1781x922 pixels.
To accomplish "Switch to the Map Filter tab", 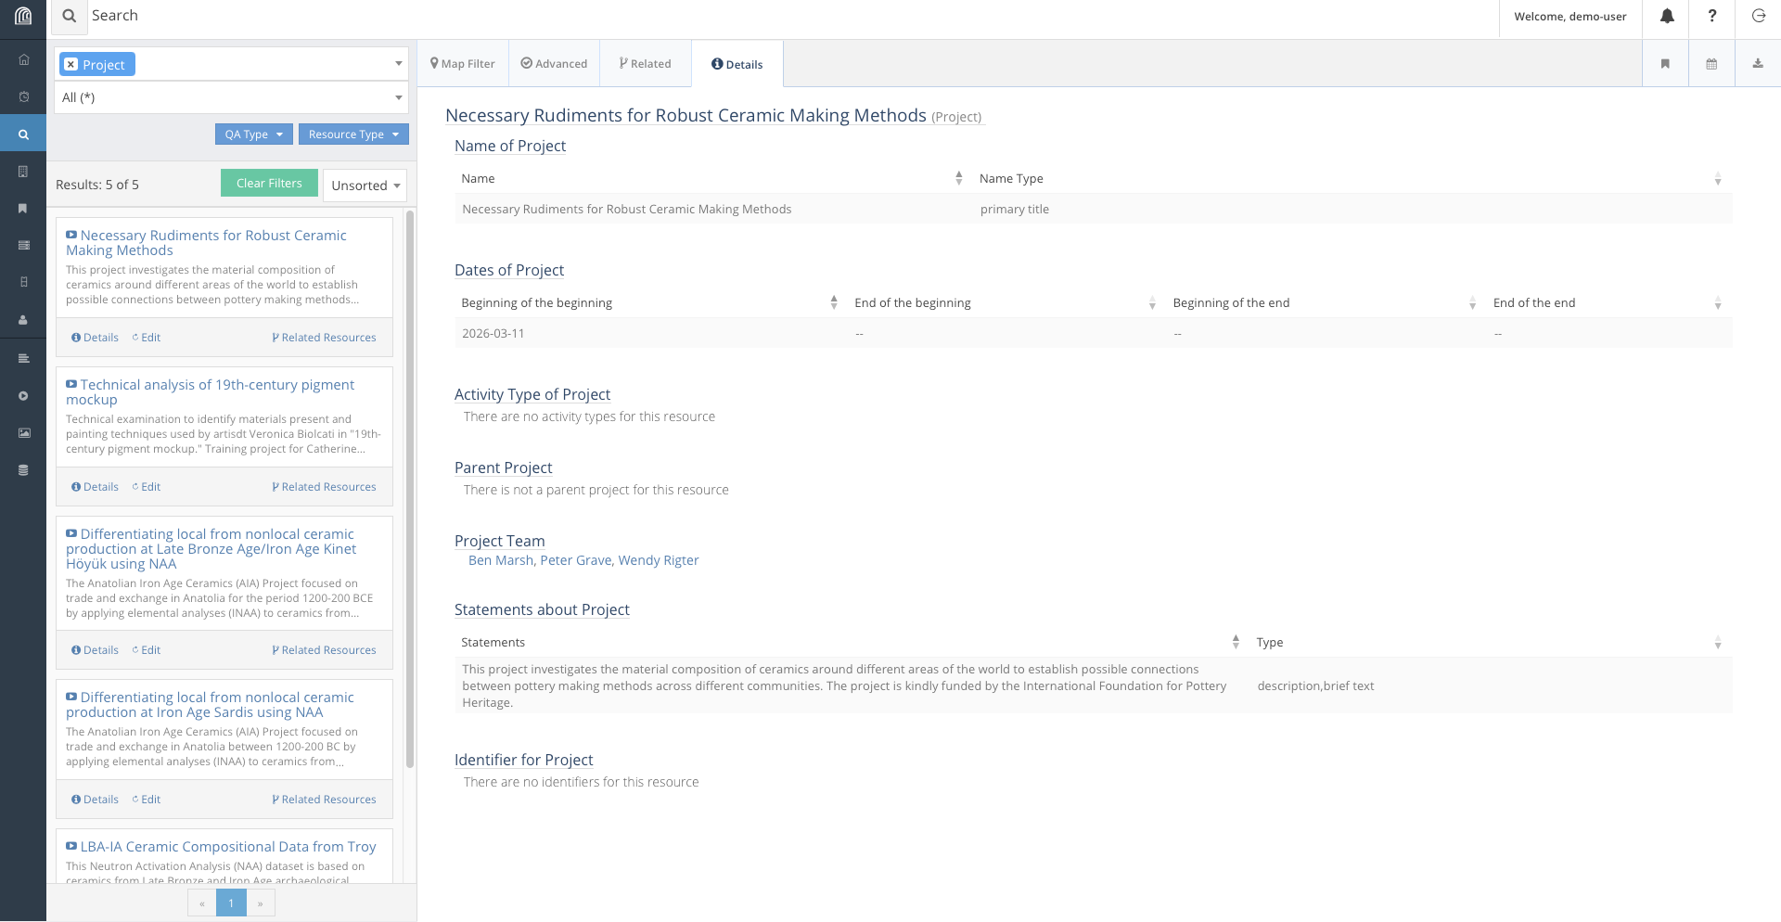I will [x=462, y=63].
